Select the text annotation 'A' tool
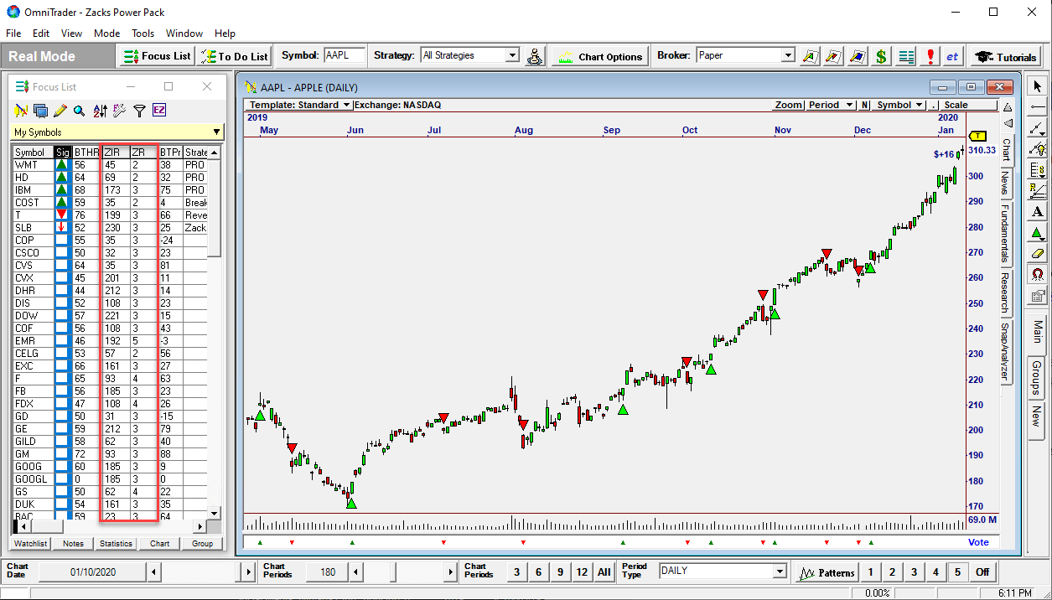This screenshot has width=1052, height=600. [1038, 211]
